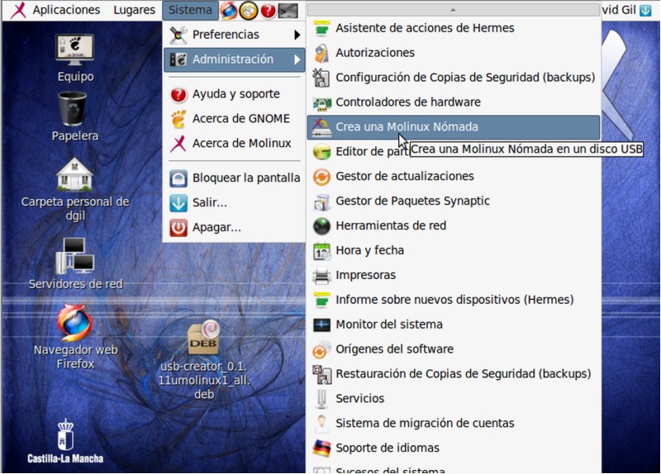Open the terminal launcher in top panel
The height and width of the screenshot is (474, 661).
pyautogui.click(x=288, y=11)
